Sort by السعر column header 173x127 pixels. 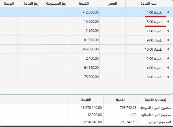[112, 4]
